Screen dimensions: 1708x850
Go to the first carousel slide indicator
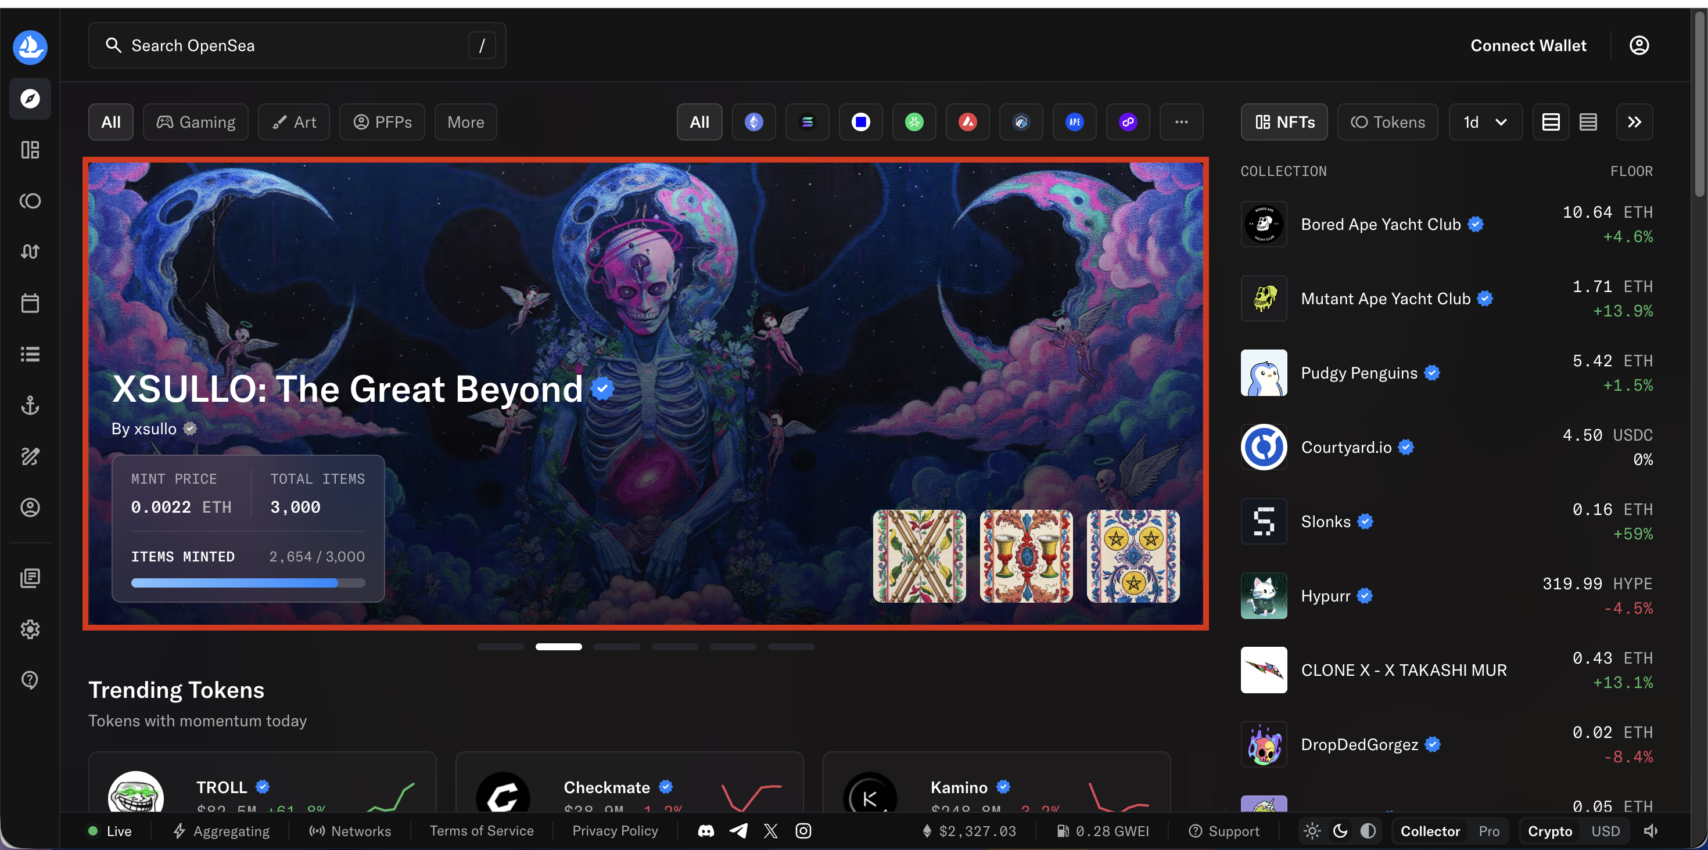501,647
